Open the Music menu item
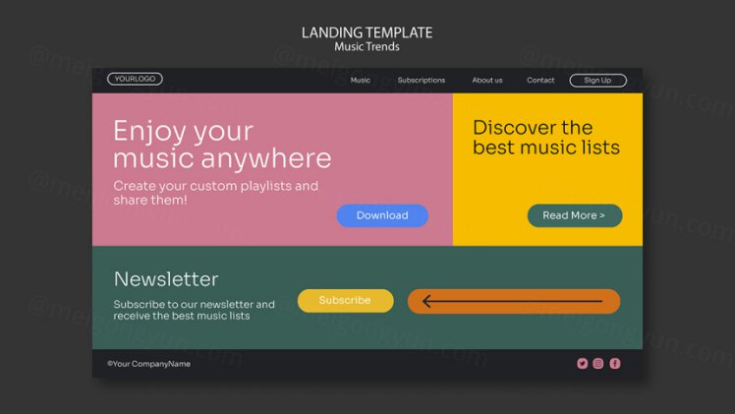Screen dimensions: 735x414 pyautogui.click(x=361, y=81)
